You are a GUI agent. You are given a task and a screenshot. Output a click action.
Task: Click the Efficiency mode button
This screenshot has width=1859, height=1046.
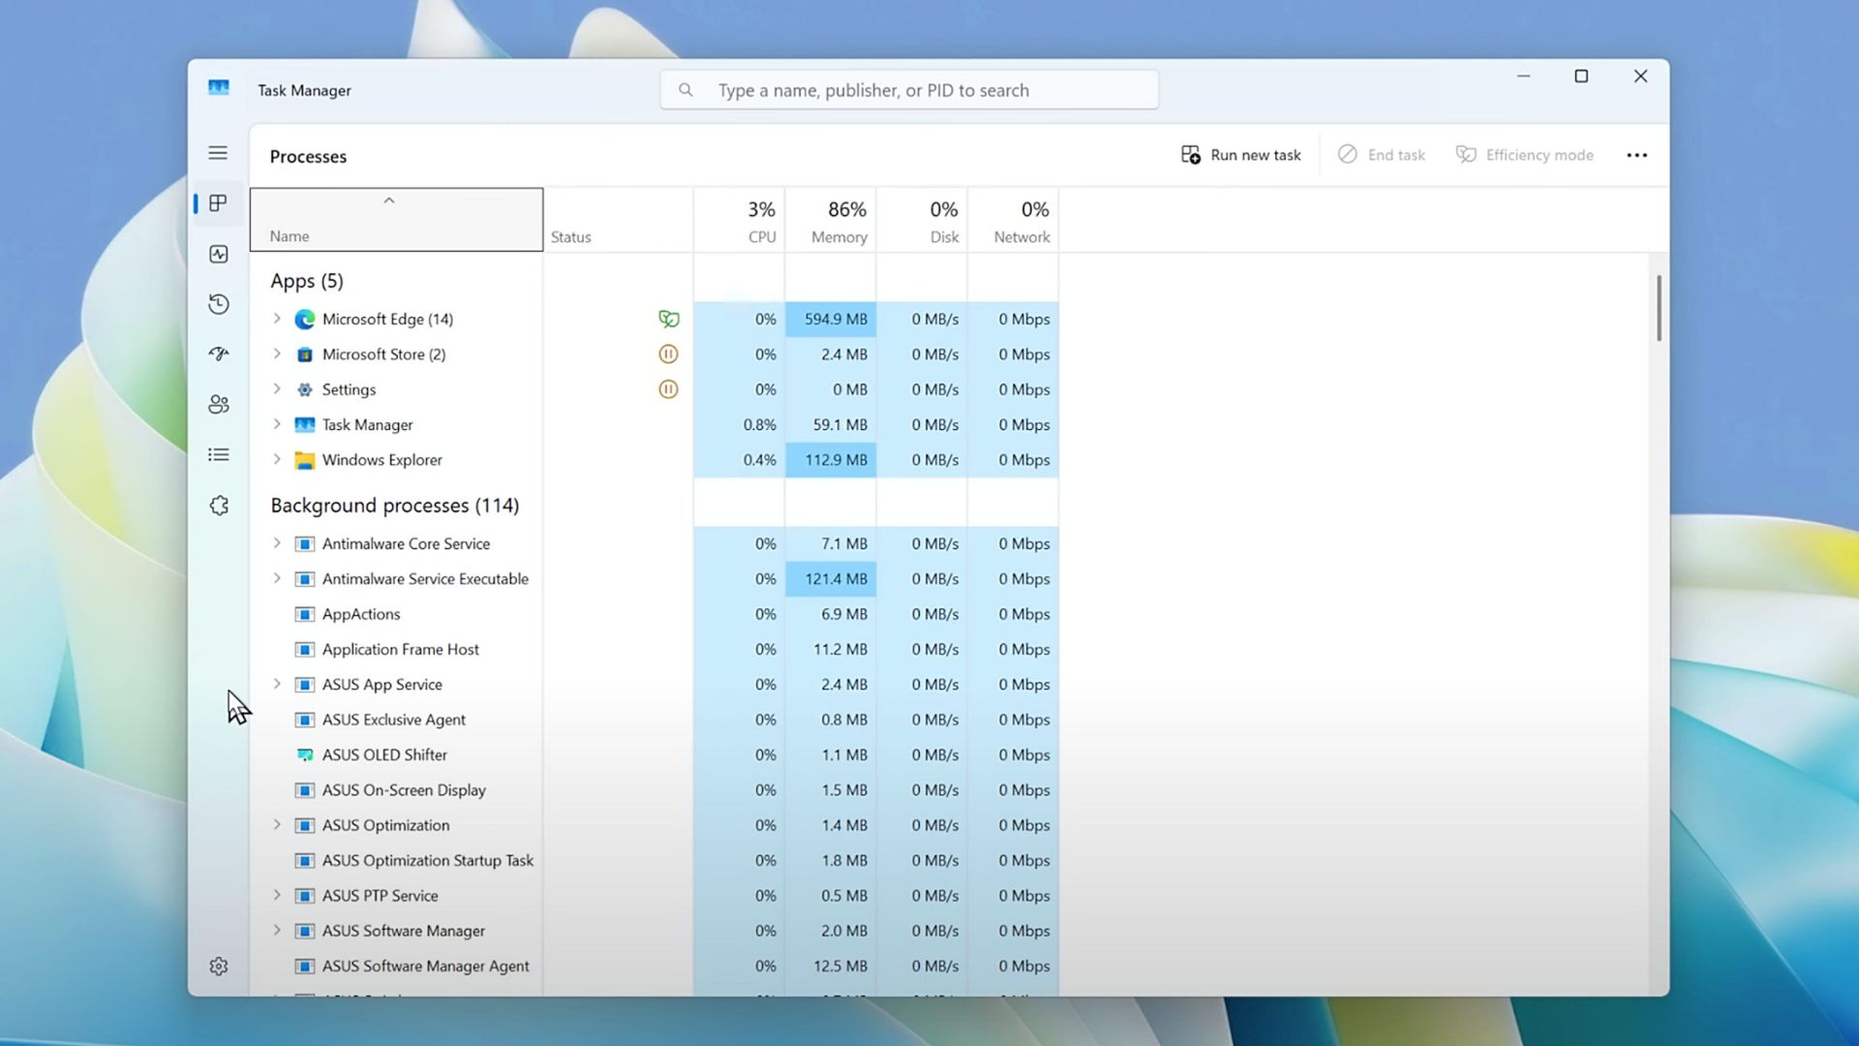tap(1525, 155)
